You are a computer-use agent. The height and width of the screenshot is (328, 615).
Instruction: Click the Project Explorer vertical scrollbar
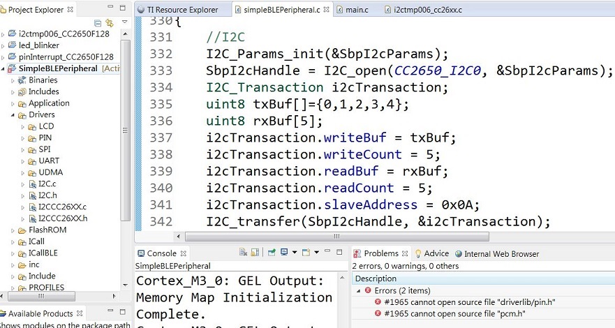click(x=125, y=131)
